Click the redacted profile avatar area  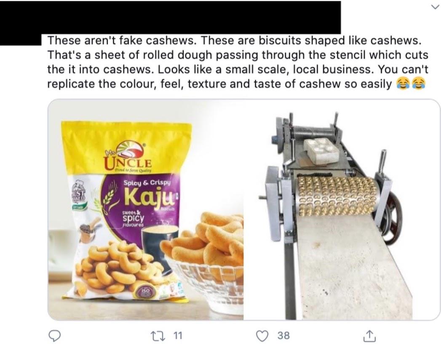point(20,23)
